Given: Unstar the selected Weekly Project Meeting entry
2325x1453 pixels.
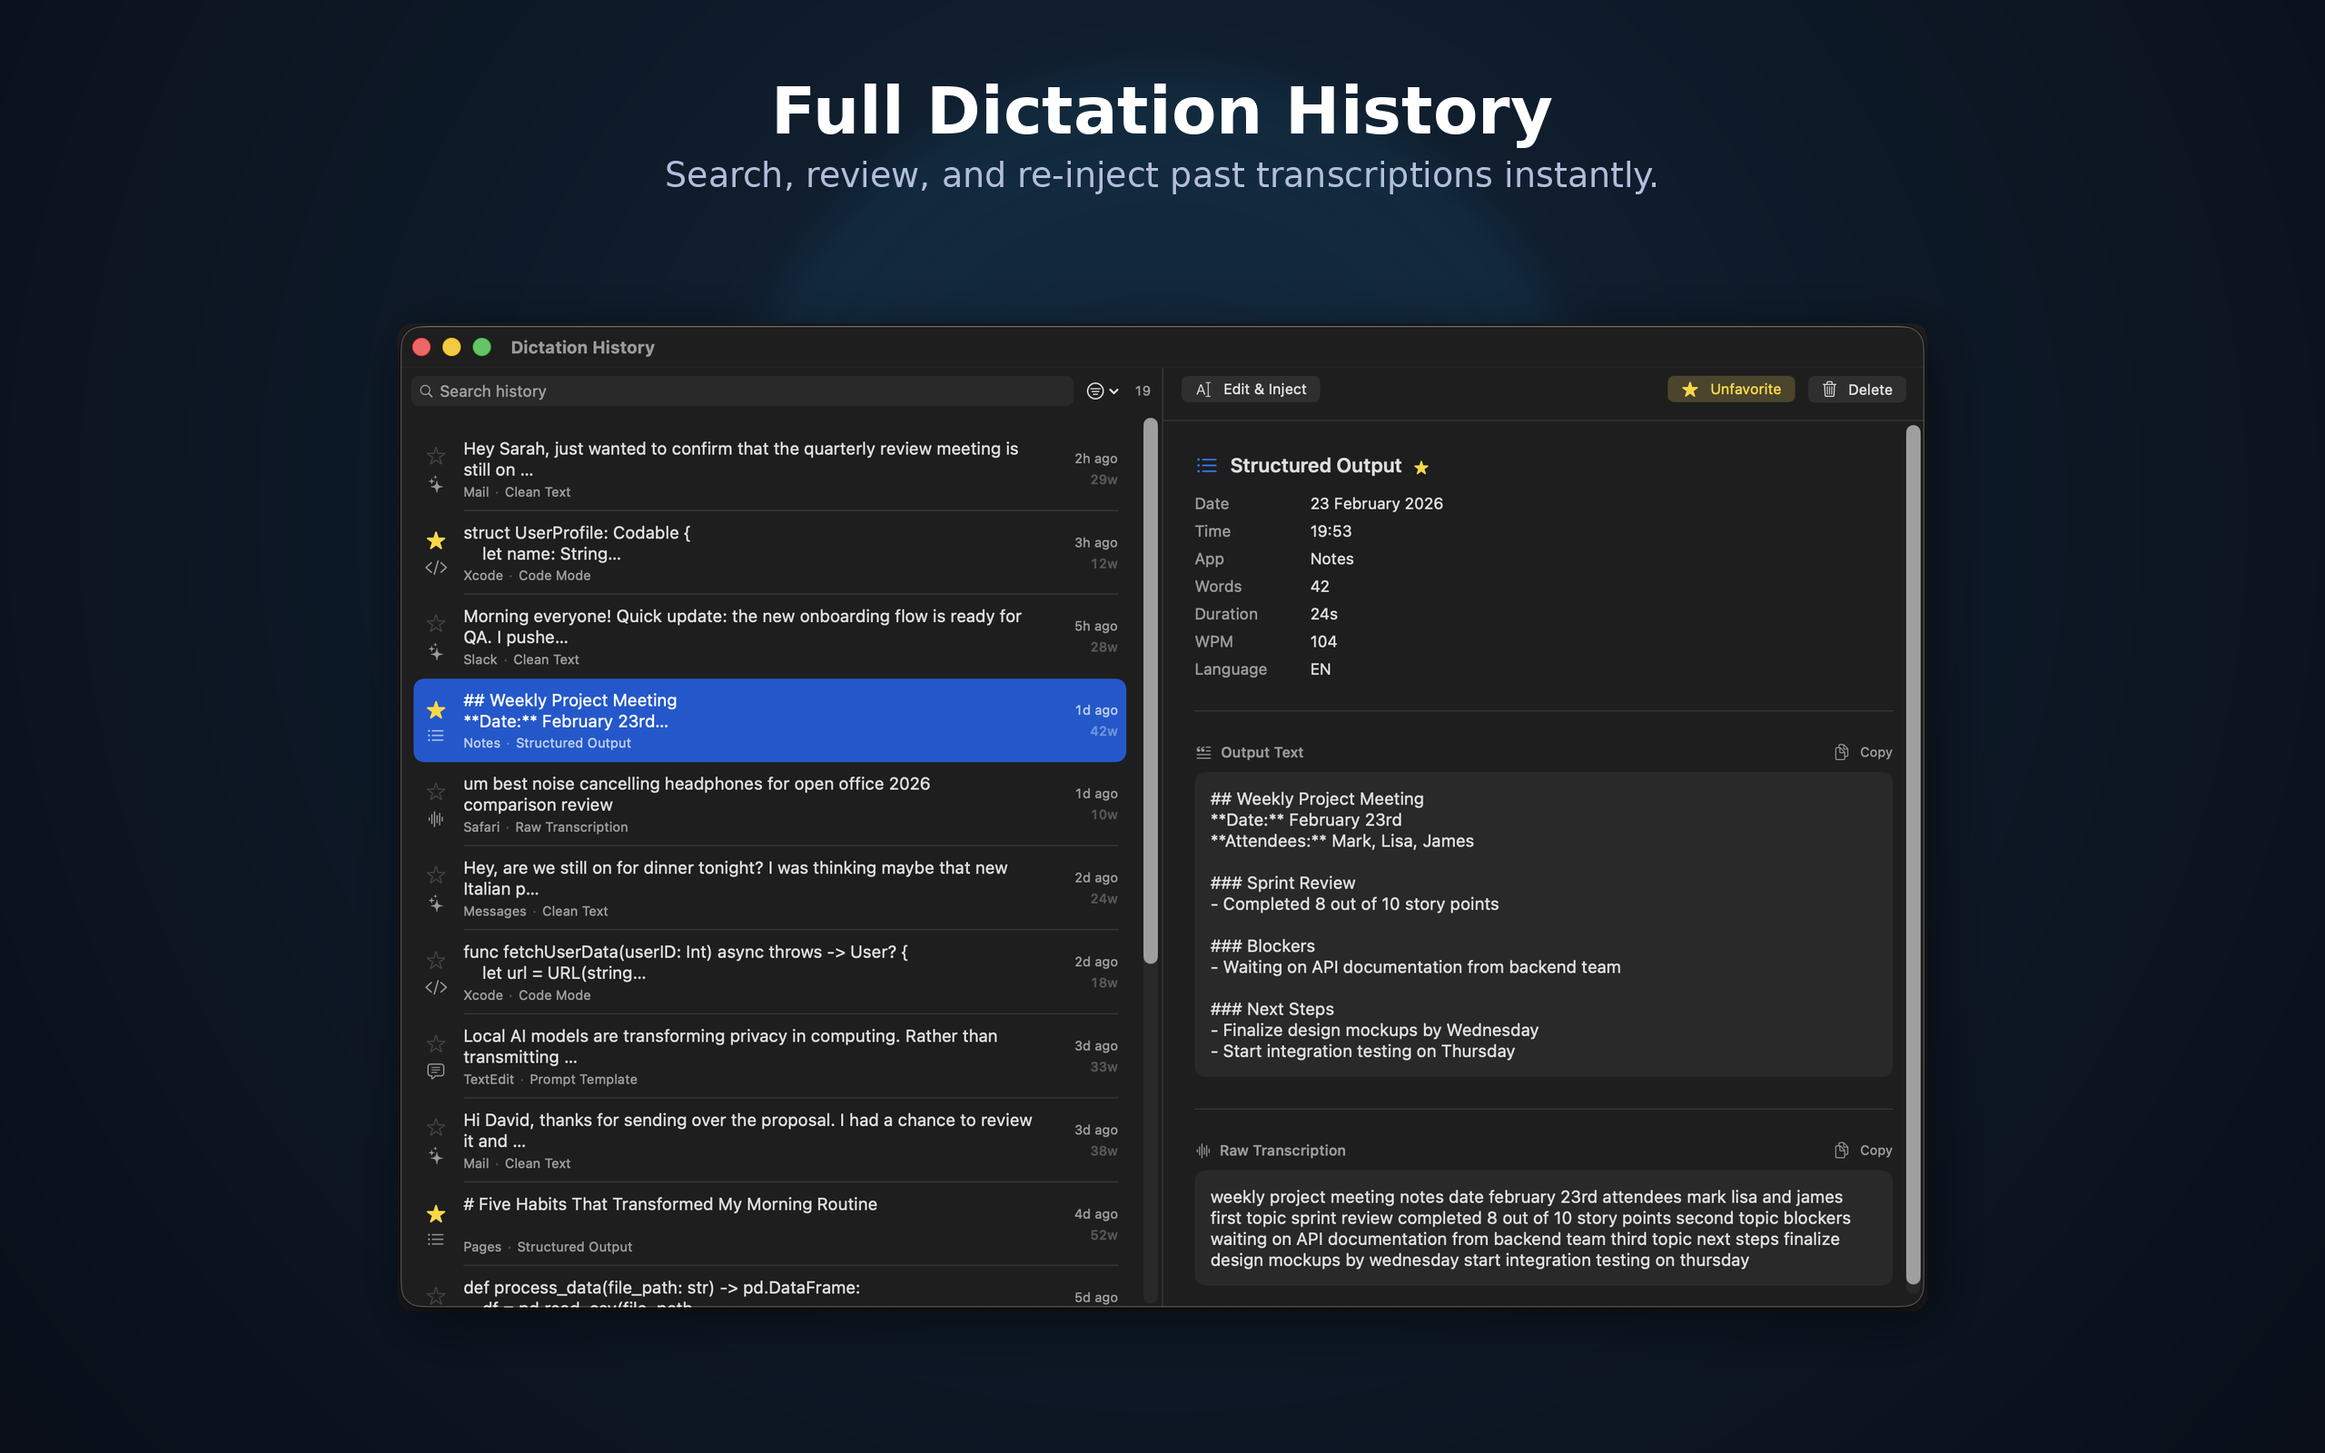Looking at the screenshot, I should click(x=435, y=710).
